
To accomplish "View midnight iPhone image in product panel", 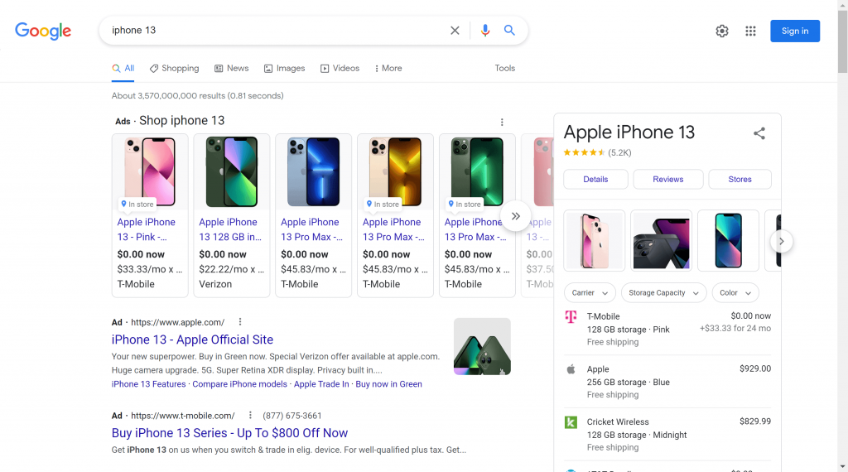I will [661, 241].
